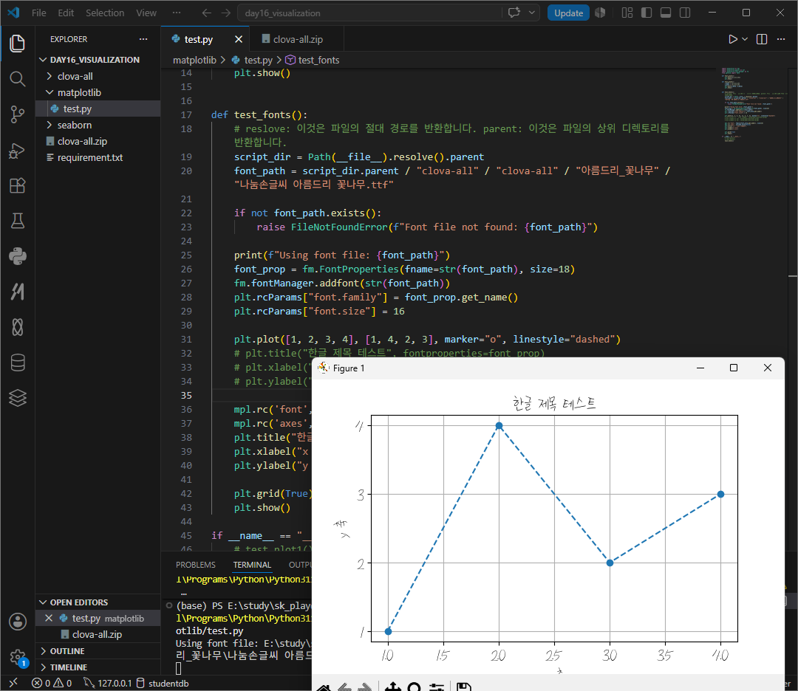This screenshot has height=691, width=798.
Task: Open the Copilot chat icon in title bar
Action: [514, 13]
